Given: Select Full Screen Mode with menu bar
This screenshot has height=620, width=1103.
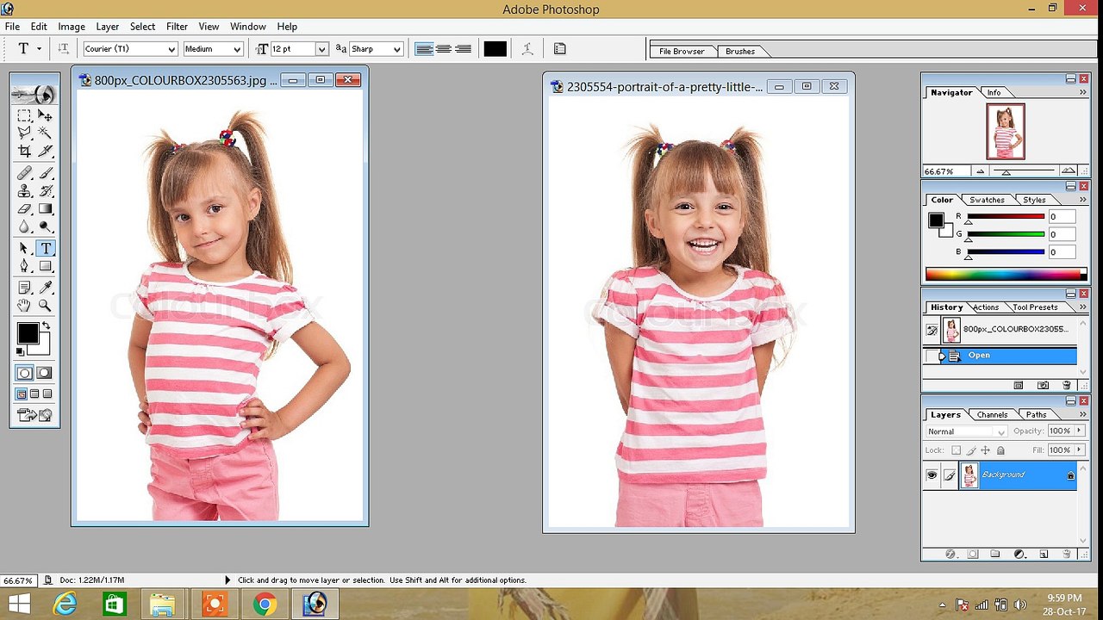Looking at the screenshot, I should [x=34, y=394].
